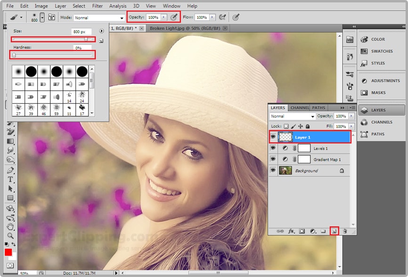Add layer style using fx icon

[x=291, y=231]
